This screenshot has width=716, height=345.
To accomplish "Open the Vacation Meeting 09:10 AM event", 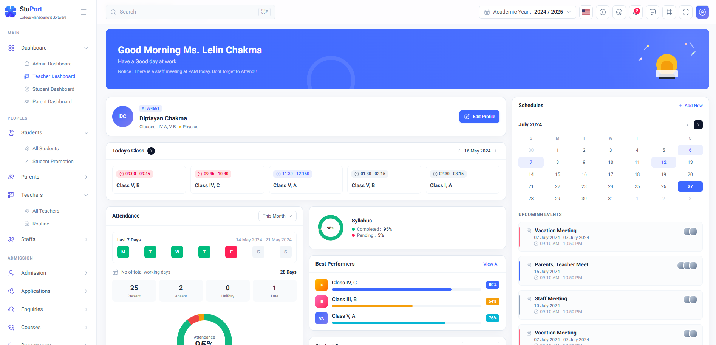I will pos(611,237).
